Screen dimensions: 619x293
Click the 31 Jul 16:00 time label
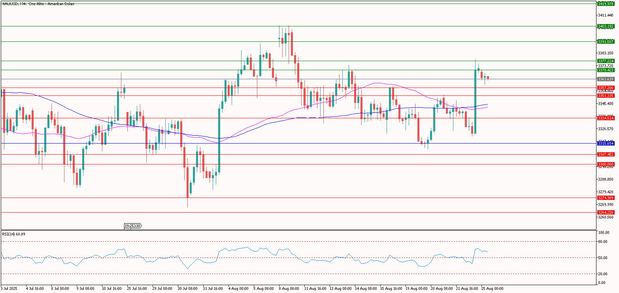click(x=213, y=289)
